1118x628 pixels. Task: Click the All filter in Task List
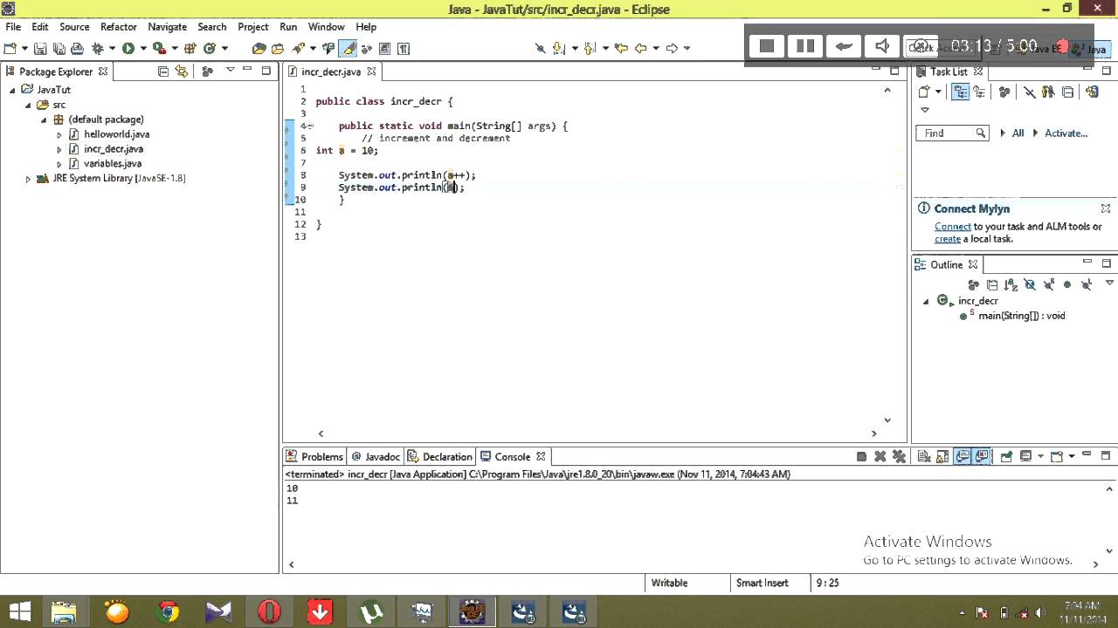pos(1018,133)
